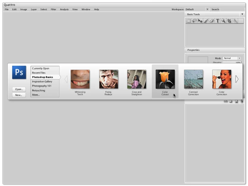Click the new group folder icon
248x186 pixels.
click(x=231, y=101)
